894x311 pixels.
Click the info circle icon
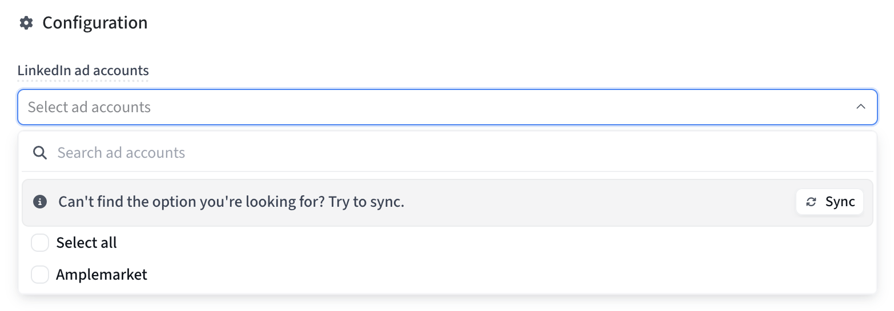[x=40, y=202]
